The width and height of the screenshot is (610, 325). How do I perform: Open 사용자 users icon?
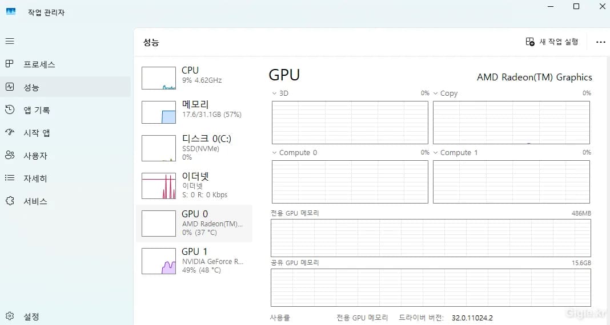click(x=10, y=155)
